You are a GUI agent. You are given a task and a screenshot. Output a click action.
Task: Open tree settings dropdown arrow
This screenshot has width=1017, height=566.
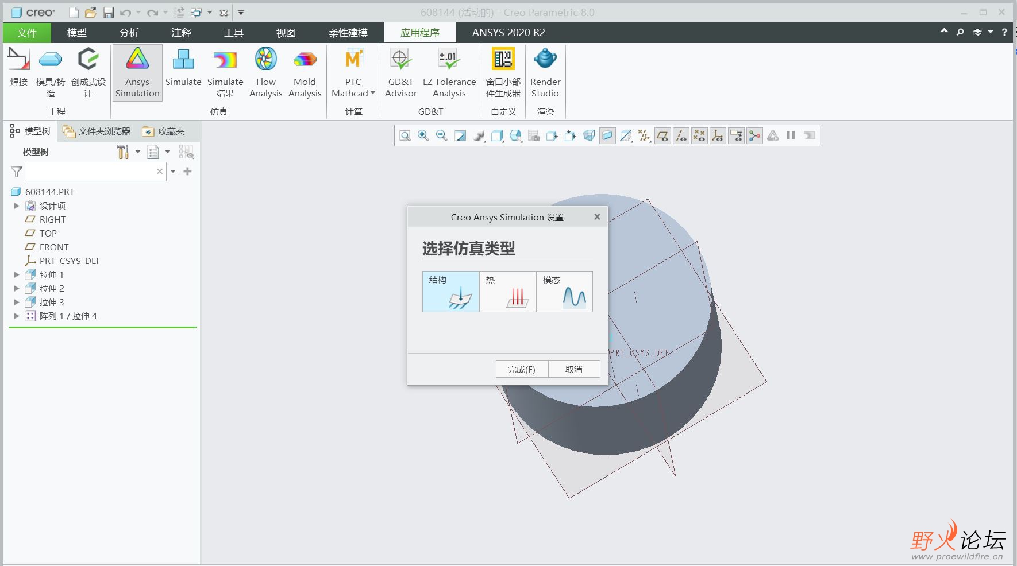click(138, 152)
